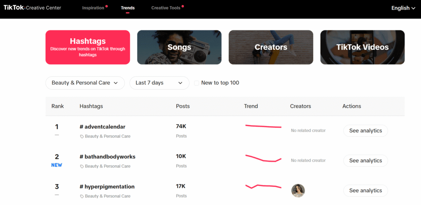
Task: Click the adventcalendar trend line chart
Action: point(263,126)
